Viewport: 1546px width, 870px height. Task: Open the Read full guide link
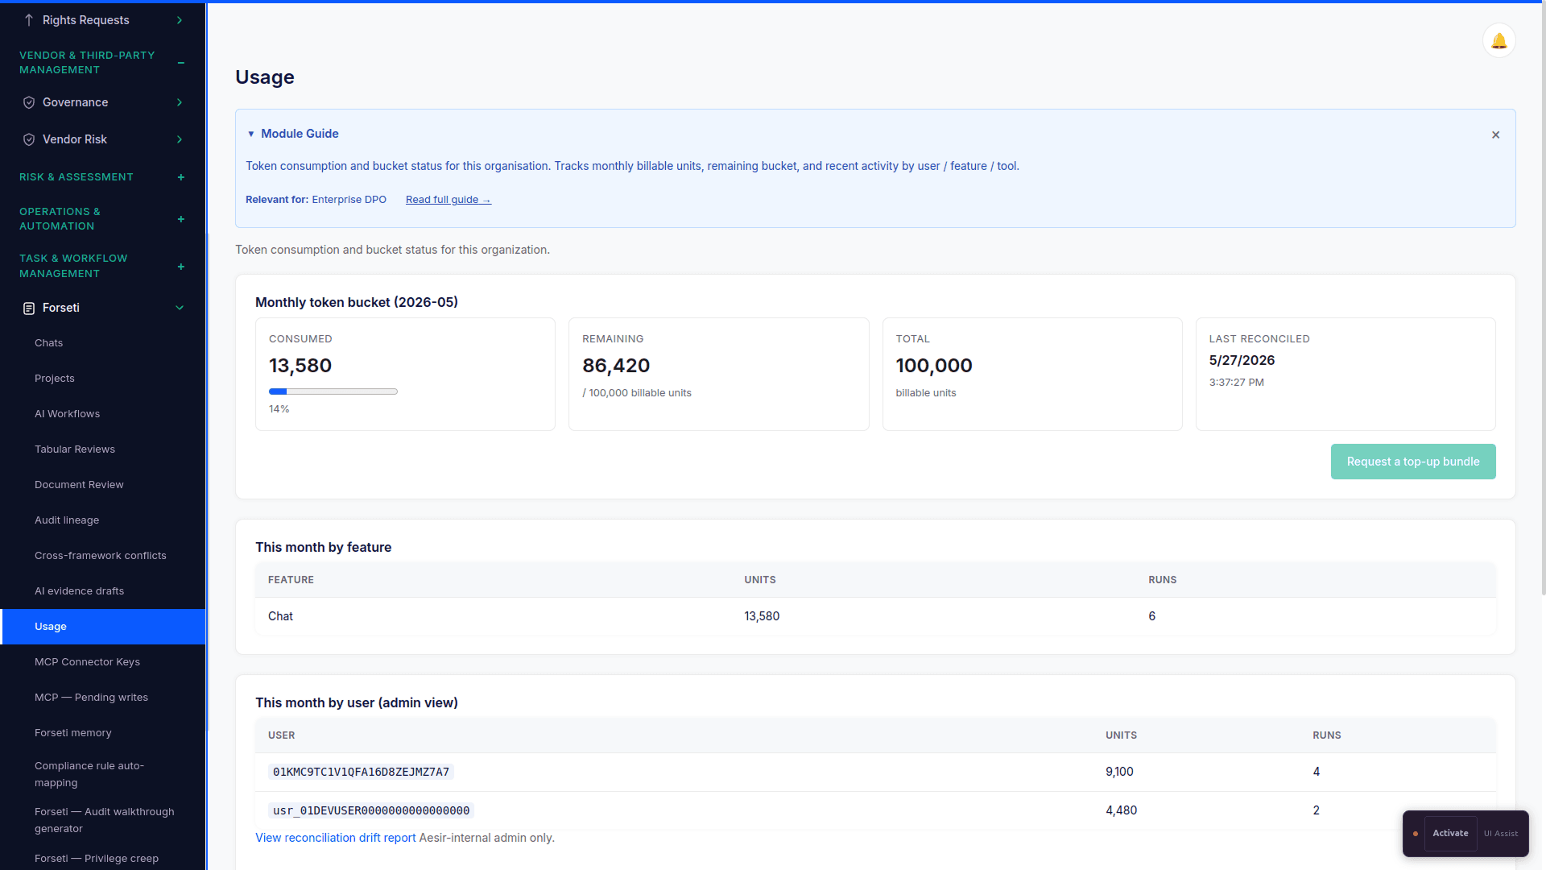point(448,200)
